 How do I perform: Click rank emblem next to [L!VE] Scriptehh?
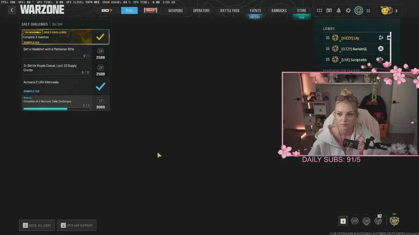[x=335, y=59]
